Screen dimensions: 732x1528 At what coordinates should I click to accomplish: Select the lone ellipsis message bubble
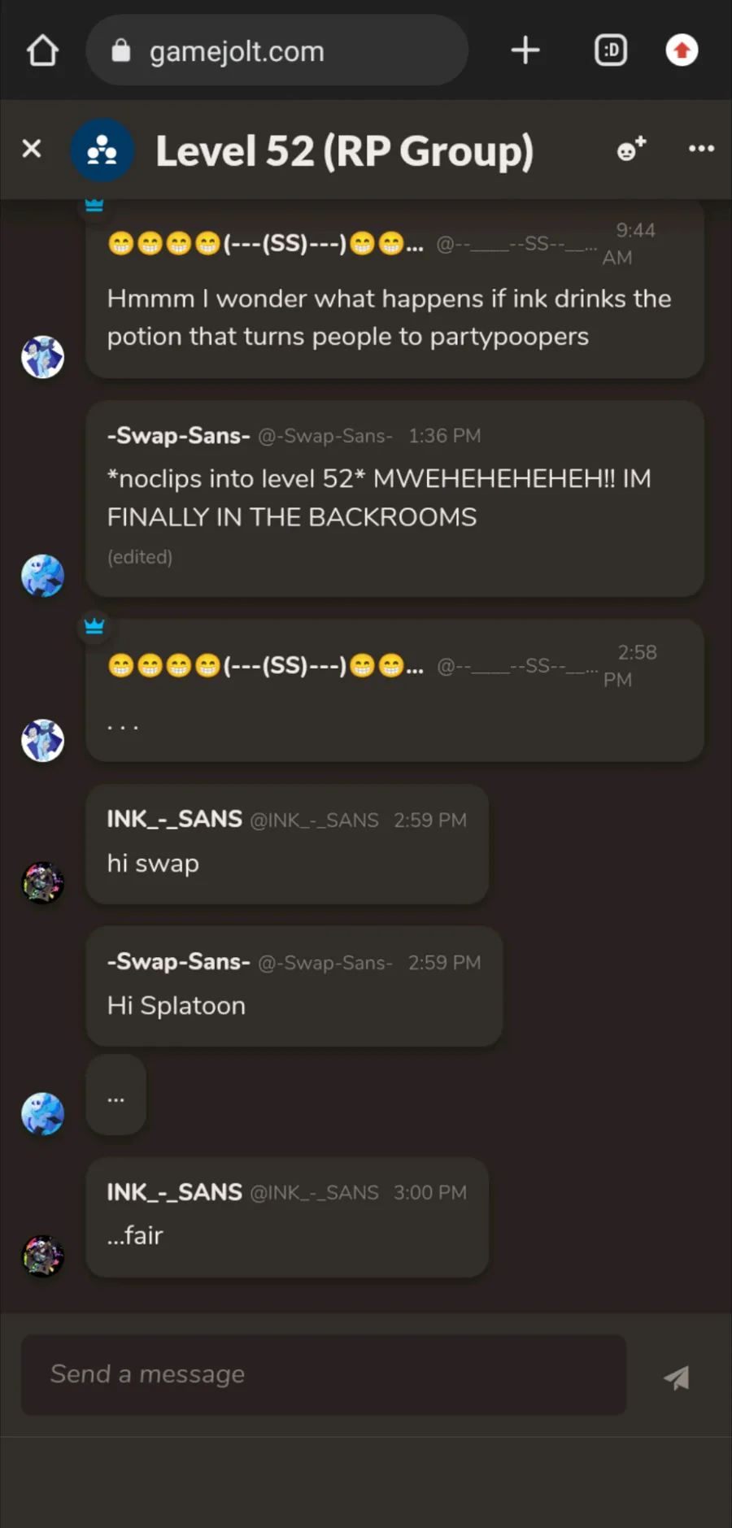(x=115, y=1095)
